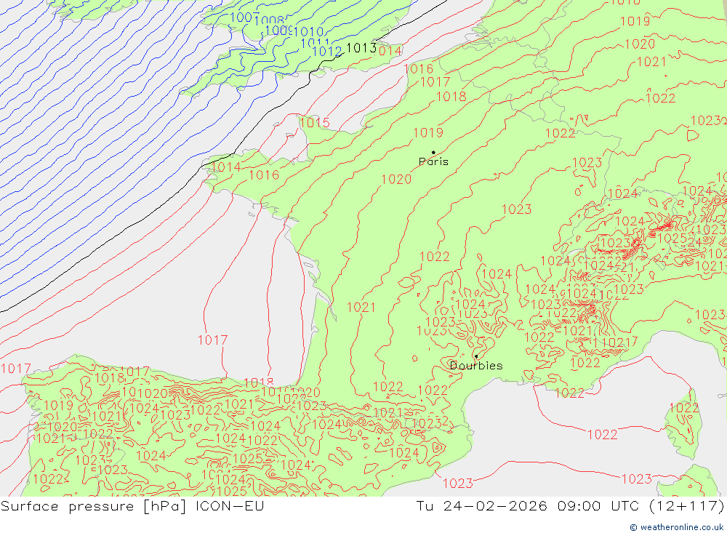Viewport: 727px width, 533px height.
Task: Click the Surface pressure [hPa] ICON-EU title
Action: click(132, 506)
